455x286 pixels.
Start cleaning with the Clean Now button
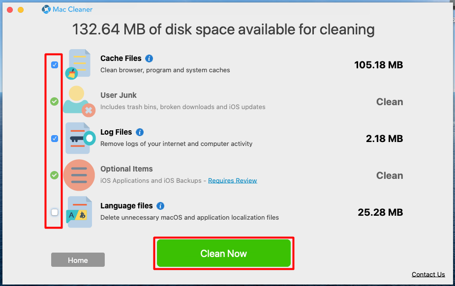click(224, 253)
